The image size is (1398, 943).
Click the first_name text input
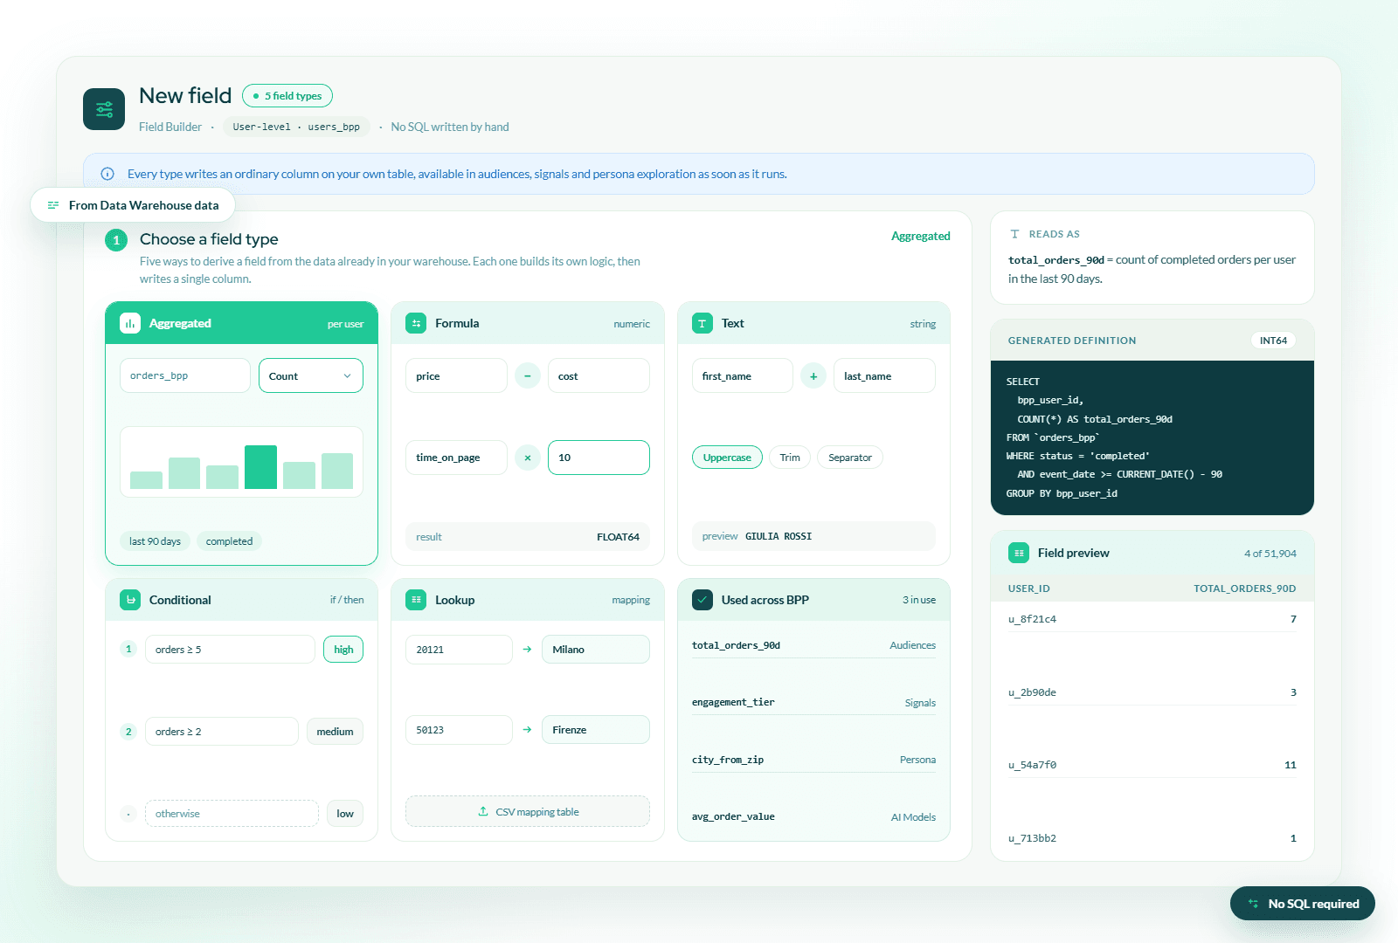(x=743, y=376)
